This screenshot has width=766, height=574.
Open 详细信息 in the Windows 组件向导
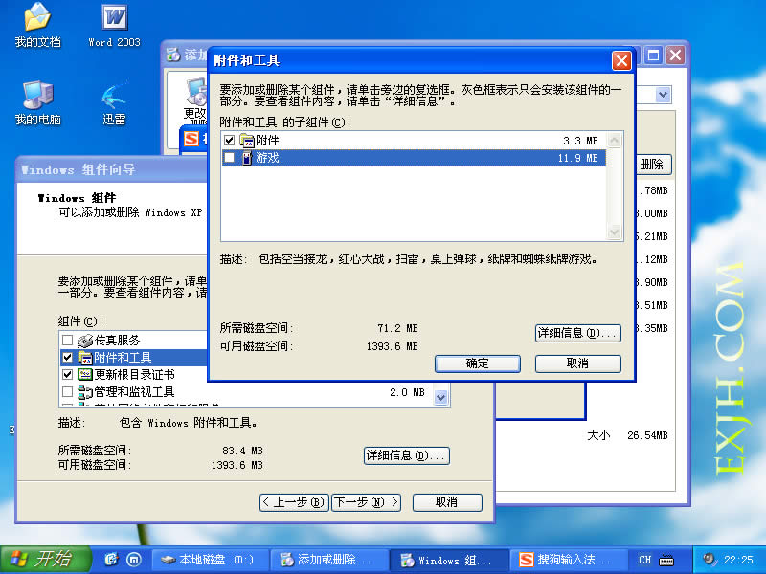pos(406,456)
